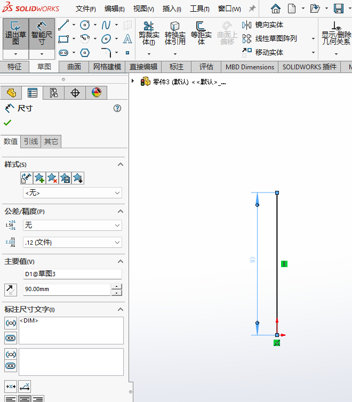
Task: Collapse the 样式(S) section
Action: (x=120, y=164)
